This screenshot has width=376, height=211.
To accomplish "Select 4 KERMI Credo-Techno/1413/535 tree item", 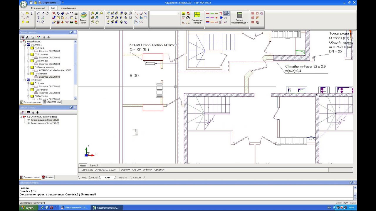I will point(55,70).
